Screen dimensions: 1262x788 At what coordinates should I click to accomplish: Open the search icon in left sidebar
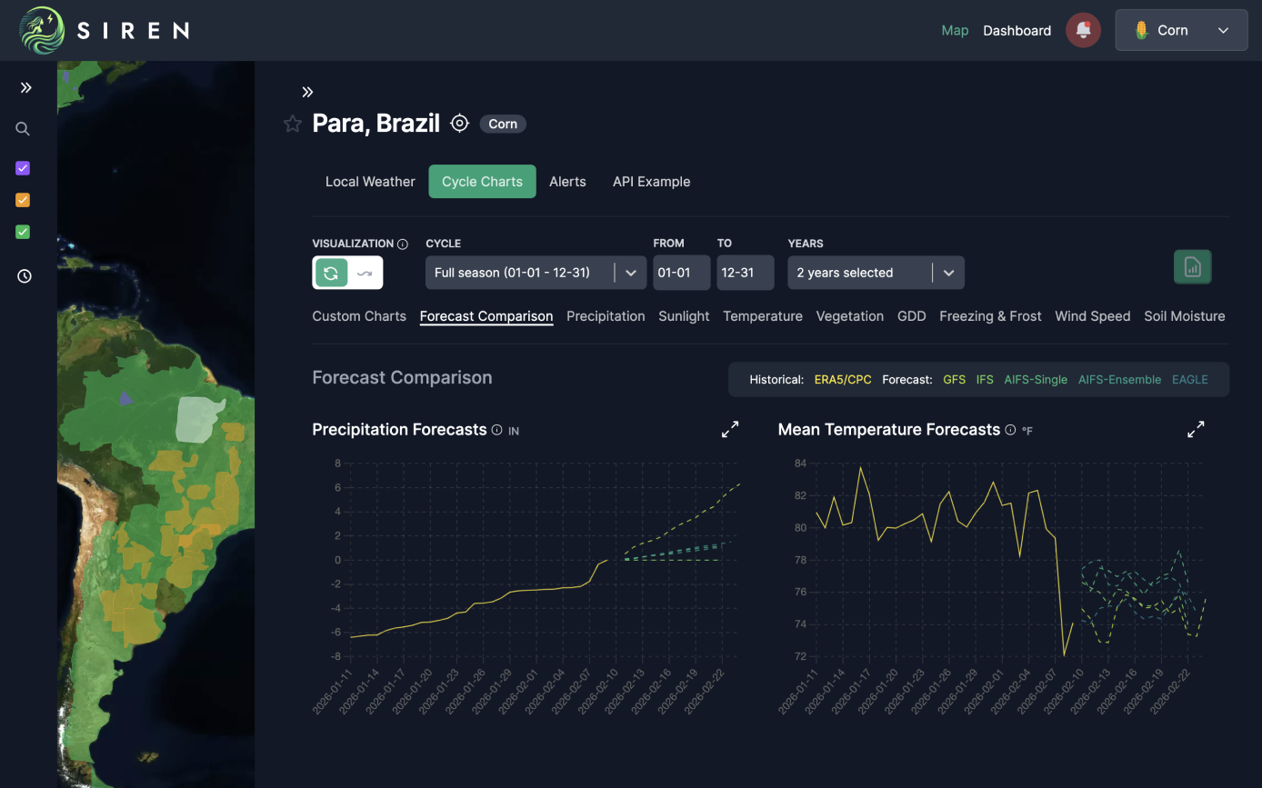pyautogui.click(x=24, y=129)
